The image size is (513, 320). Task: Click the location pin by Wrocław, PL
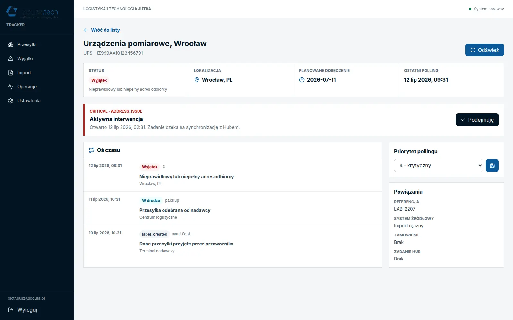click(197, 80)
